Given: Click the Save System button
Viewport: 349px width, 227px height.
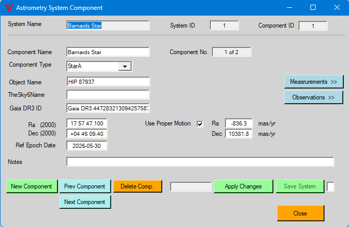Looking at the screenshot, I should (x=300, y=186).
